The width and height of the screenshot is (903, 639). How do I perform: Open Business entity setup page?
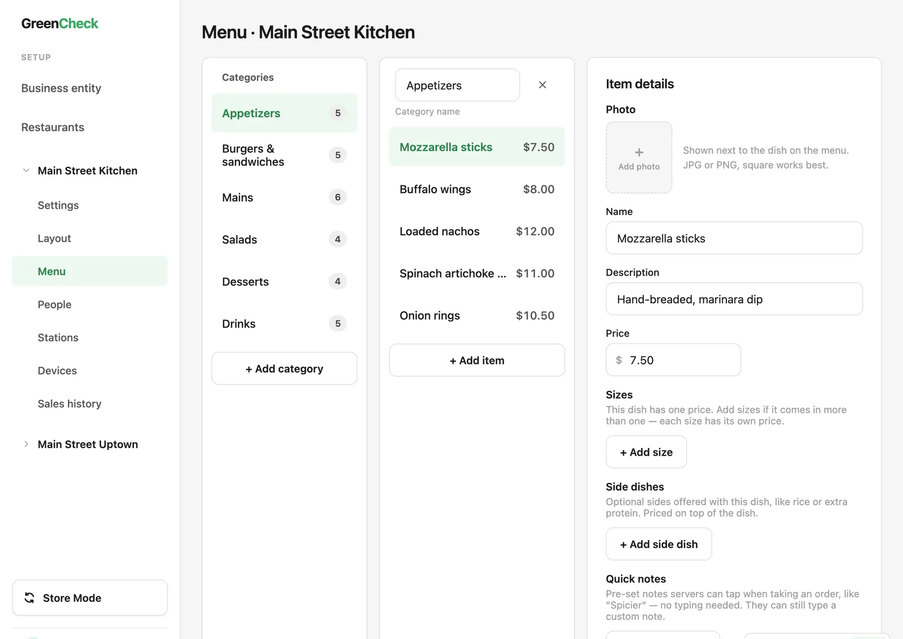pos(61,88)
